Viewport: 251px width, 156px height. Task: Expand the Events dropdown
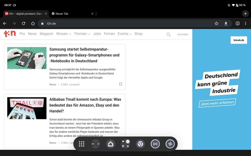124,34
